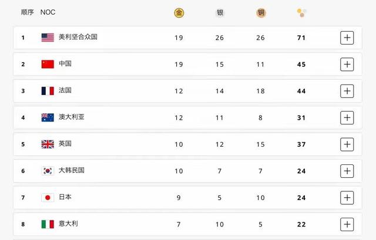Click the Australia flag icon

click(x=48, y=117)
